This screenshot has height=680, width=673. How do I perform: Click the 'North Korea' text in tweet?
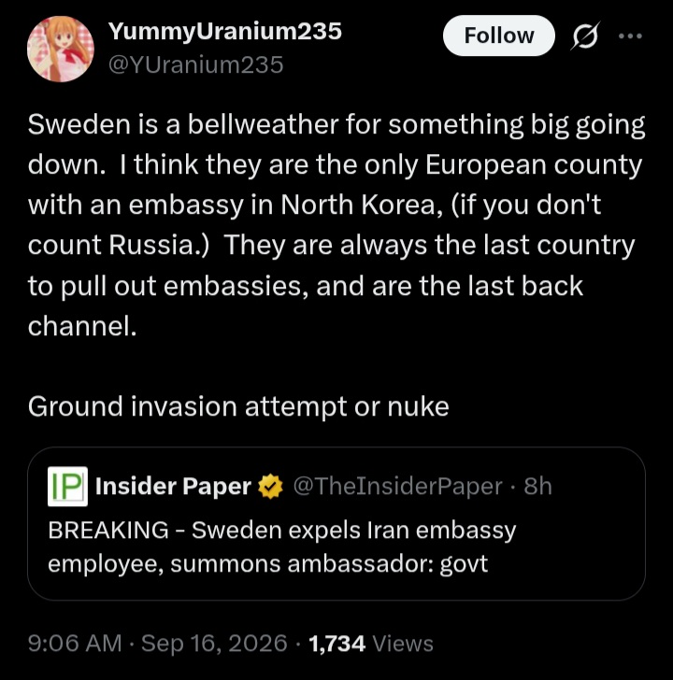click(x=358, y=205)
